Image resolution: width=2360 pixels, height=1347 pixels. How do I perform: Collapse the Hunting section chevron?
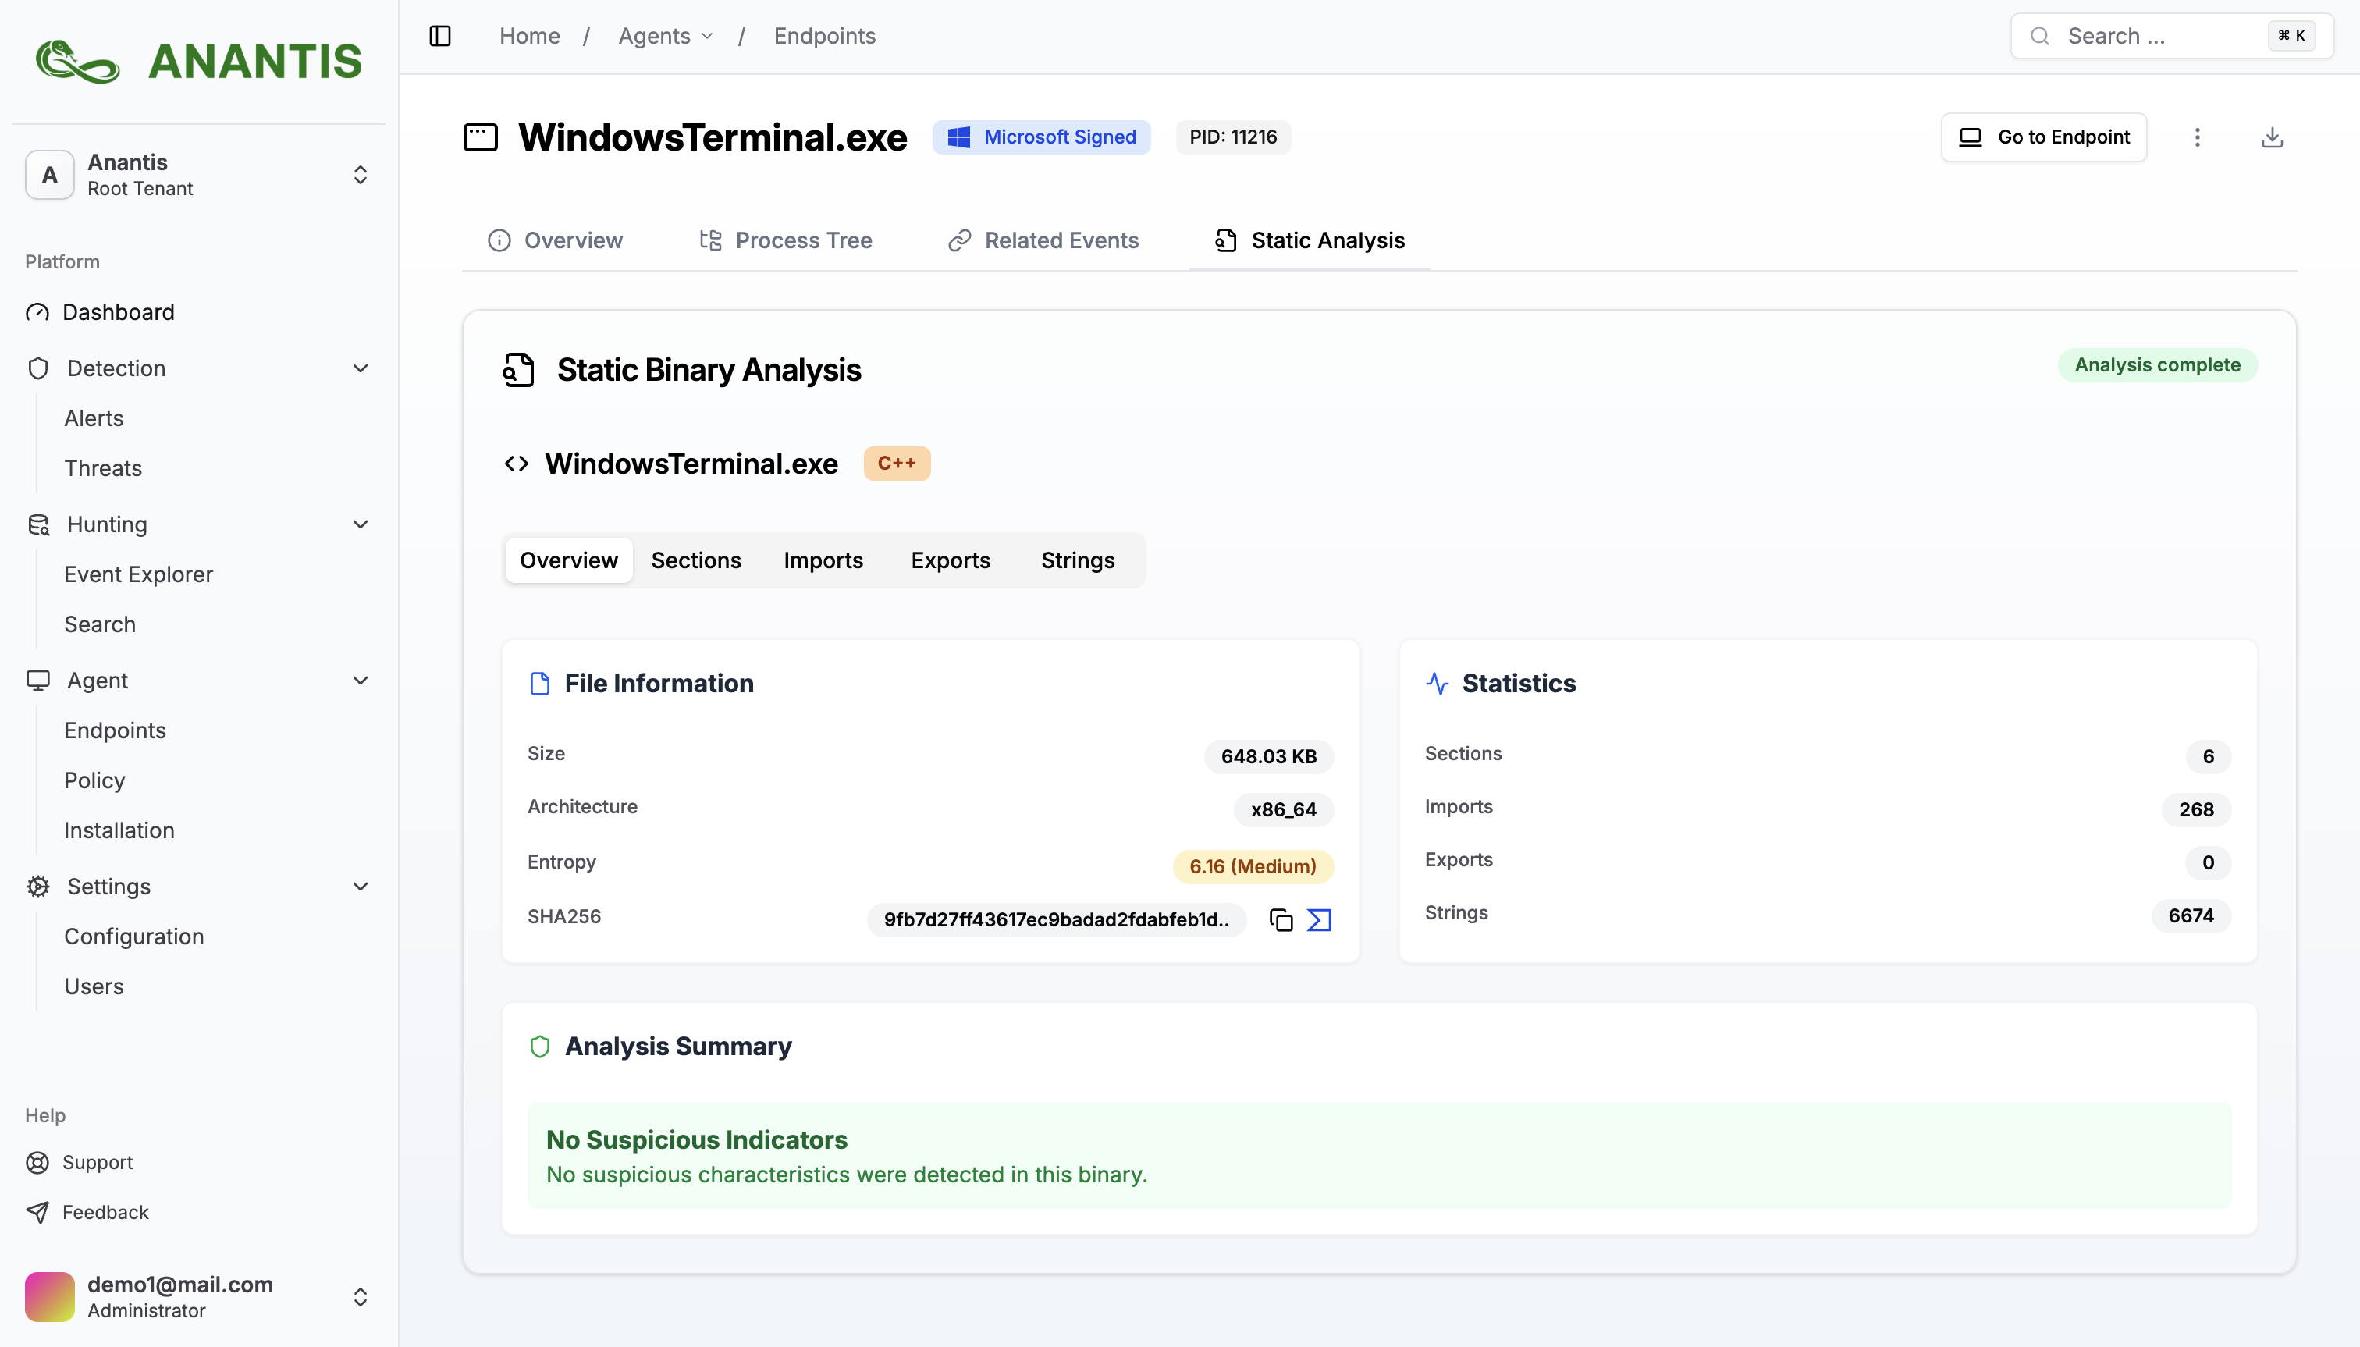pos(361,524)
